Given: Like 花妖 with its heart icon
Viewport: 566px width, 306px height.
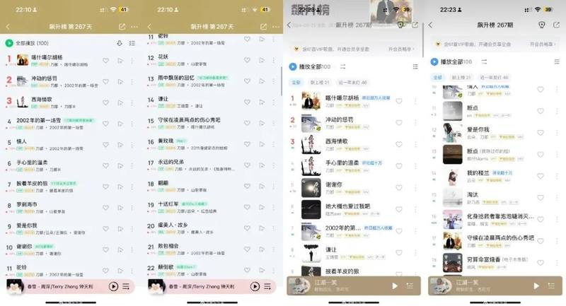Looking at the screenshot, I should [x=247, y=60].
